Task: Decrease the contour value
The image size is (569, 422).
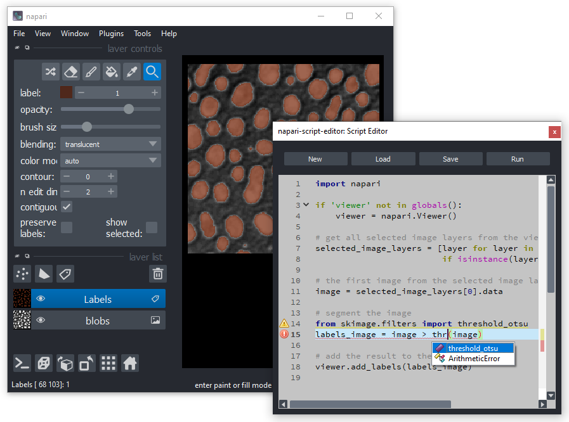Action: (67, 177)
